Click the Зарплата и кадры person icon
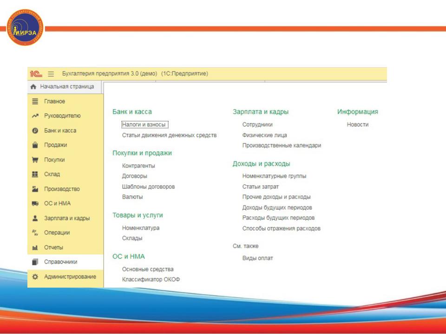This screenshot has height=334, width=446. 35,218
